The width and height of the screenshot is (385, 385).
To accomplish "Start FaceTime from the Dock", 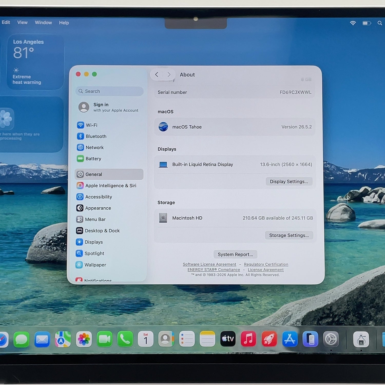I will coord(104,339).
